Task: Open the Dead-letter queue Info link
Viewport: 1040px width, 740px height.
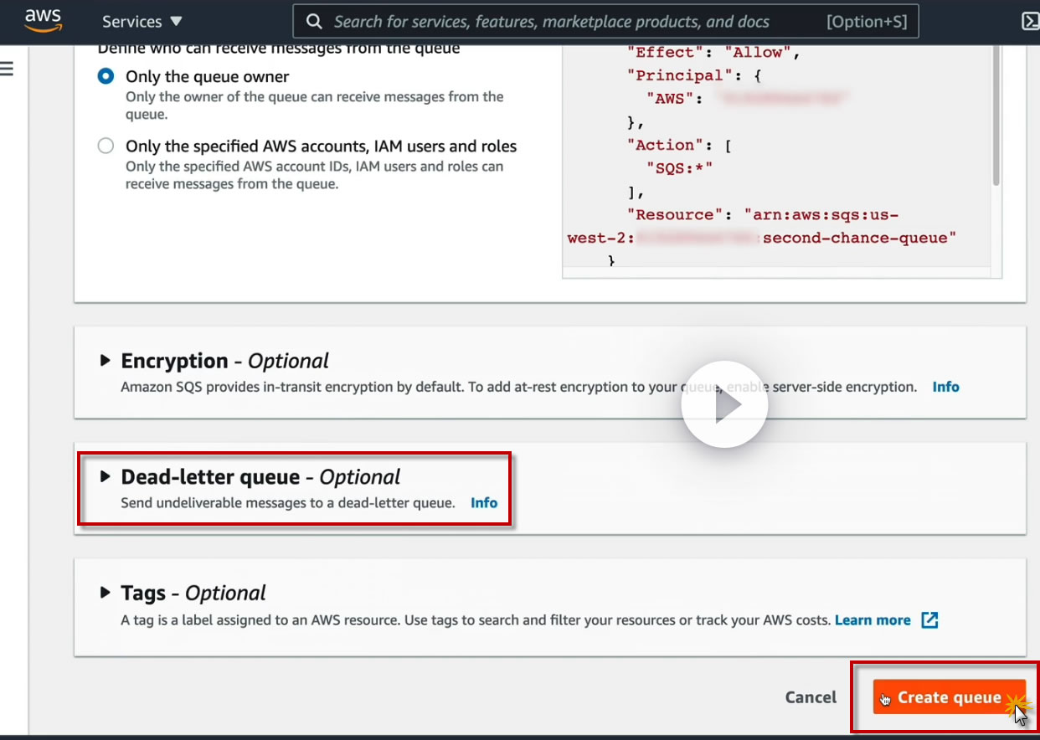Action: (484, 503)
